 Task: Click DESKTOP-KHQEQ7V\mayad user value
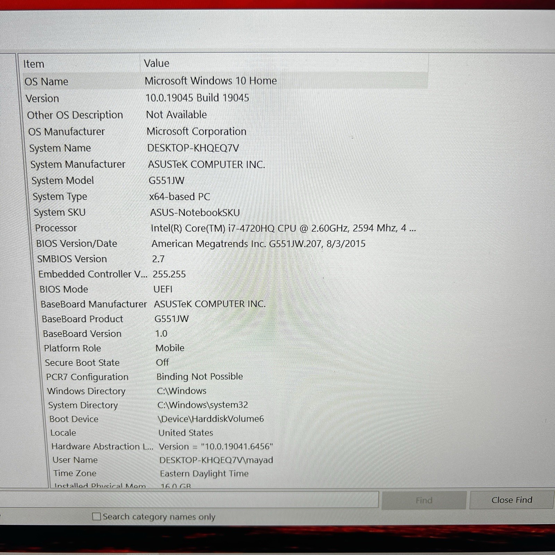tap(216, 460)
